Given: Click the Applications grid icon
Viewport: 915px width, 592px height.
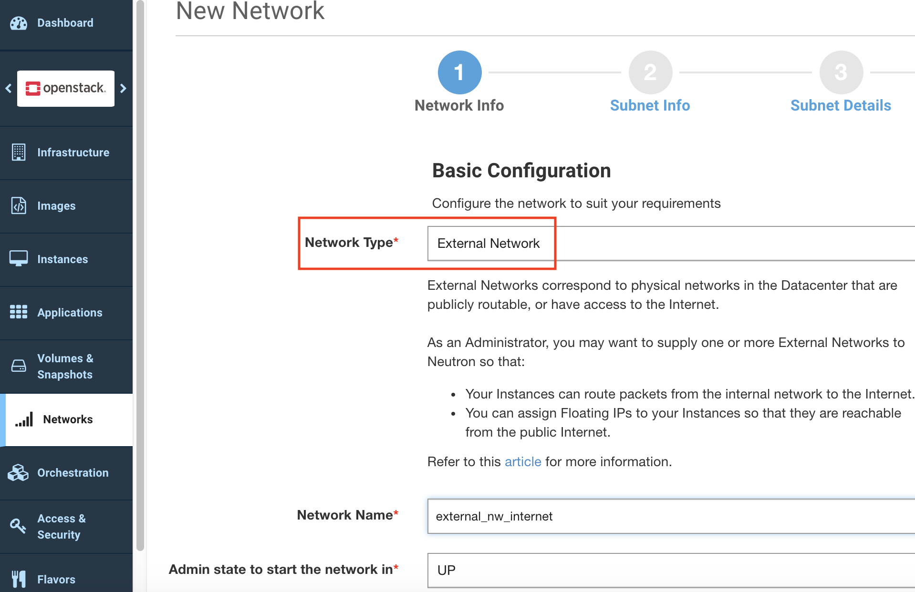Looking at the screenshot, I should (x=19, y=312).
